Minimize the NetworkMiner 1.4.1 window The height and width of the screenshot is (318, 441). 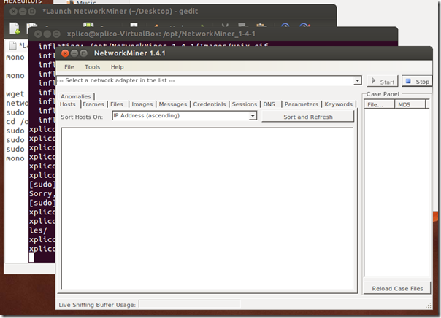pos(74,53)
